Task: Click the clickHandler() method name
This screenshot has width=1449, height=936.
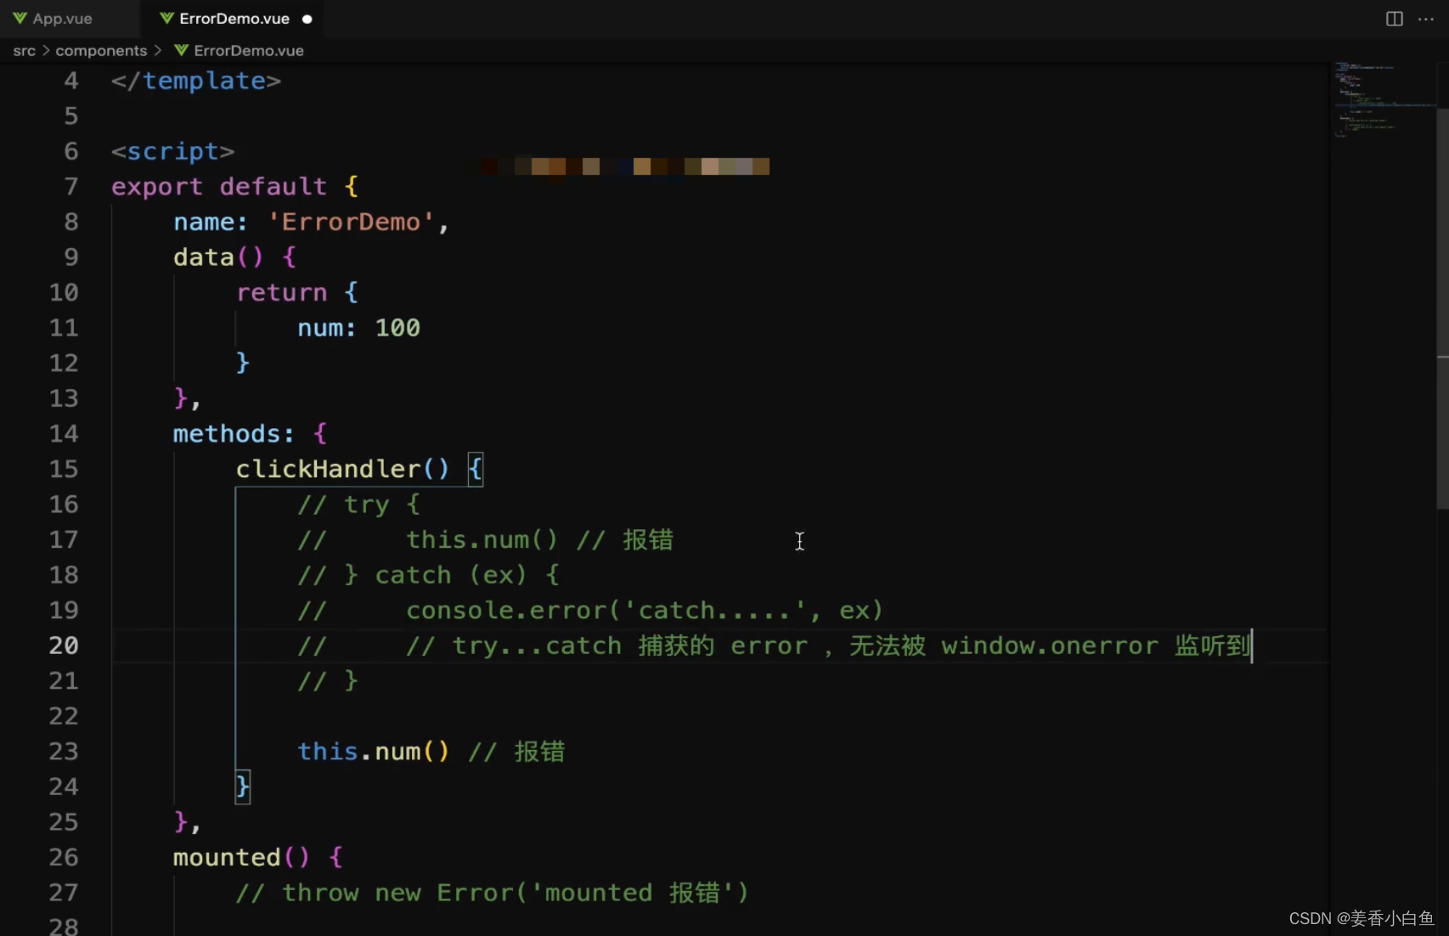Action: [x=328, y=469]
